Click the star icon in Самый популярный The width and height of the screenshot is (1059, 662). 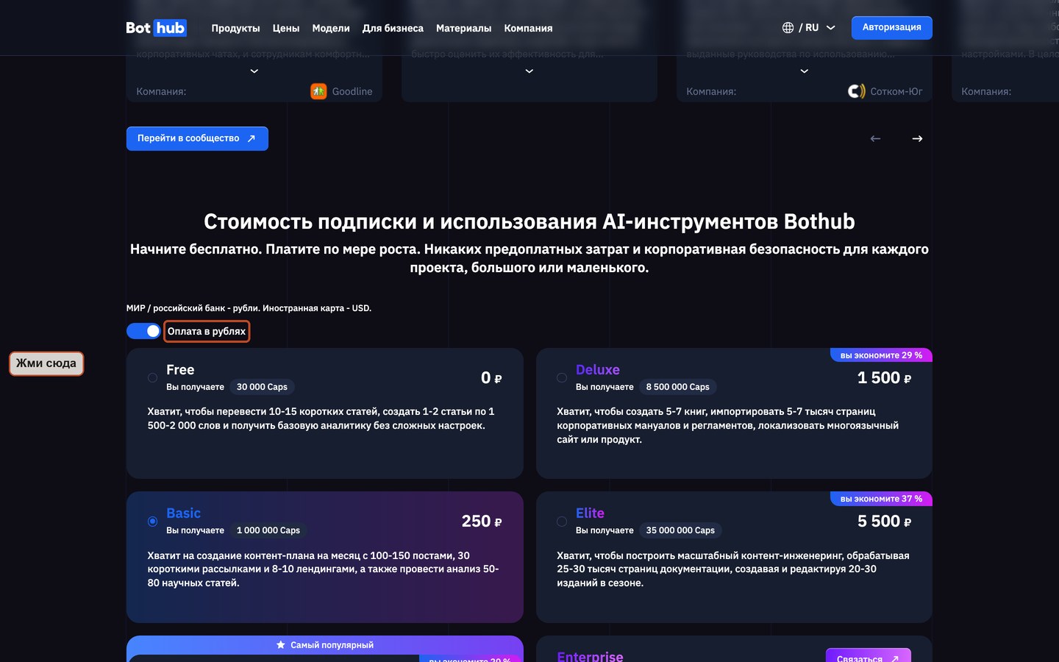click(281, 645)
